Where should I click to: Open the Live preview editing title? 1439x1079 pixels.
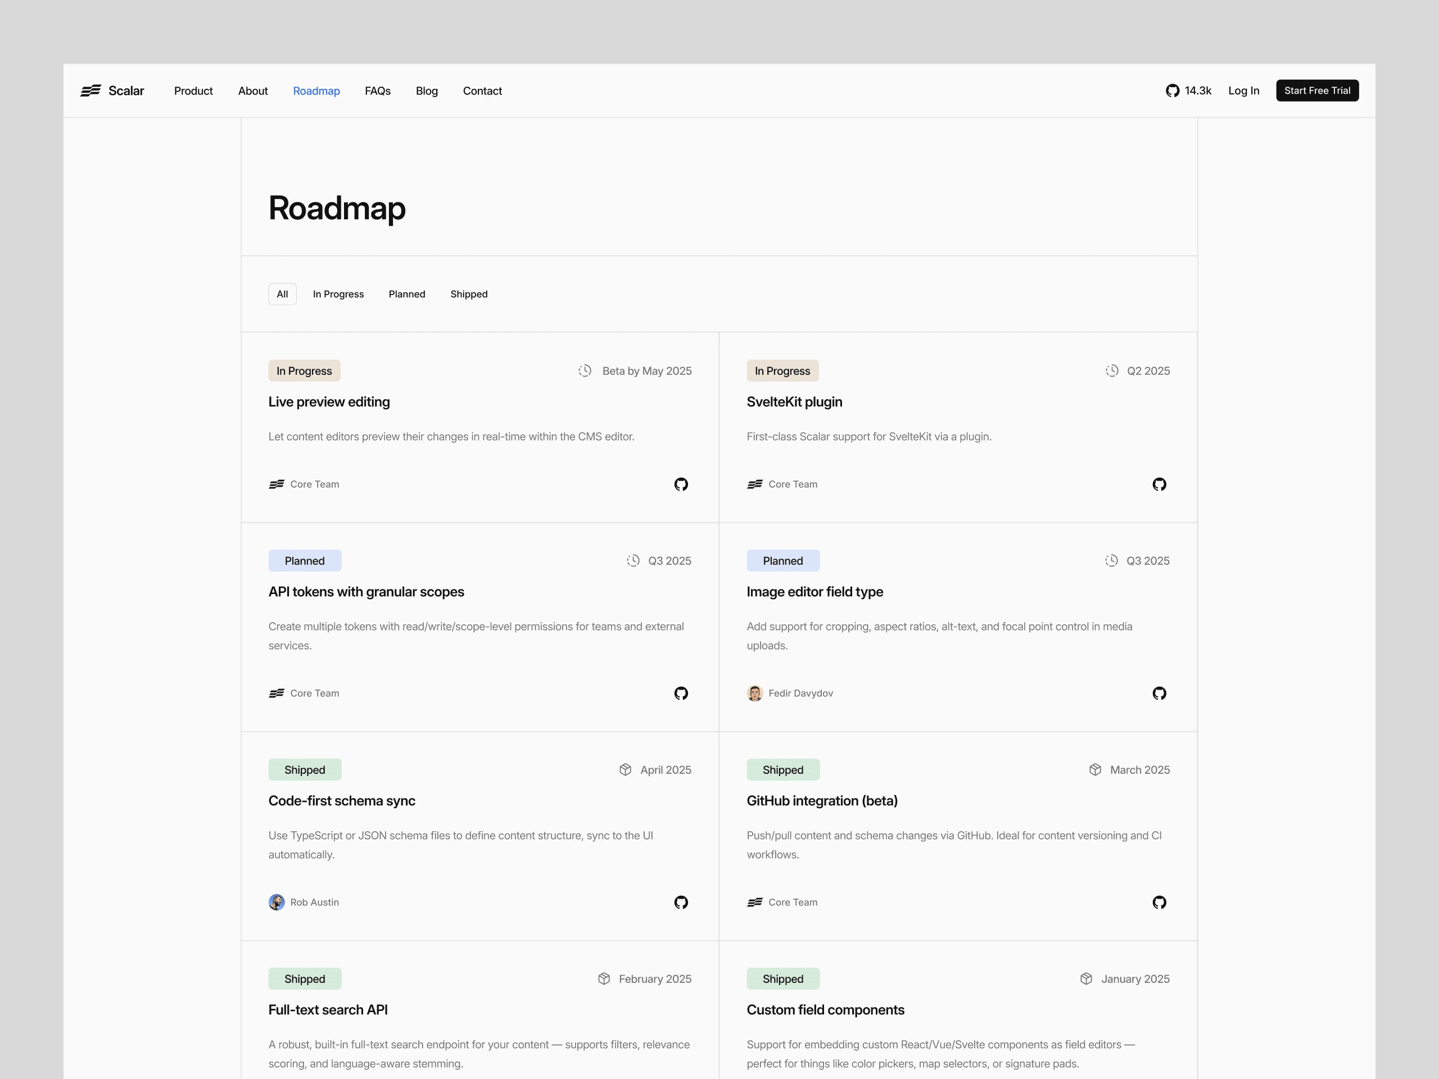click(329, 402)
